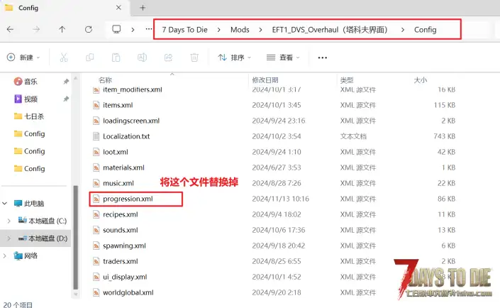Click the This PC monitor icon in address bar

pos(116,29)
